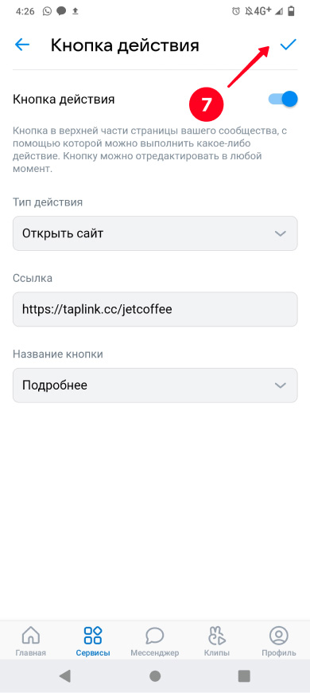Tap the Android back triangle button
Image resolution: width=310 pixels, height=693 pixels.
[65, 675]
